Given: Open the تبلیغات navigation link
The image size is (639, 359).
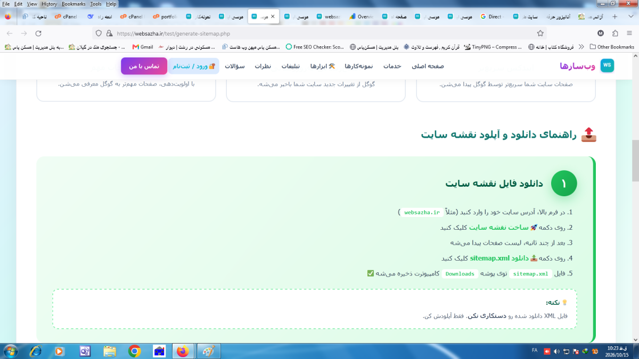Looking at the screenshot, I should click(291, 66).
